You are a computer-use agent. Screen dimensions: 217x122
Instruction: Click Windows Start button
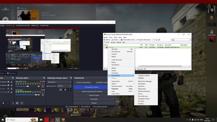pyautogui.click(x=2, y=120)
